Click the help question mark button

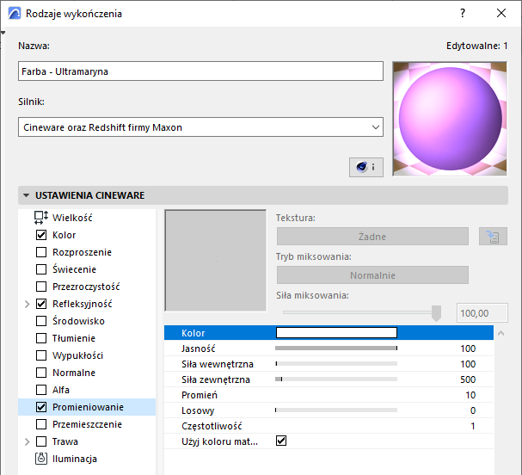pyautogui.click(x=463, y=13)
